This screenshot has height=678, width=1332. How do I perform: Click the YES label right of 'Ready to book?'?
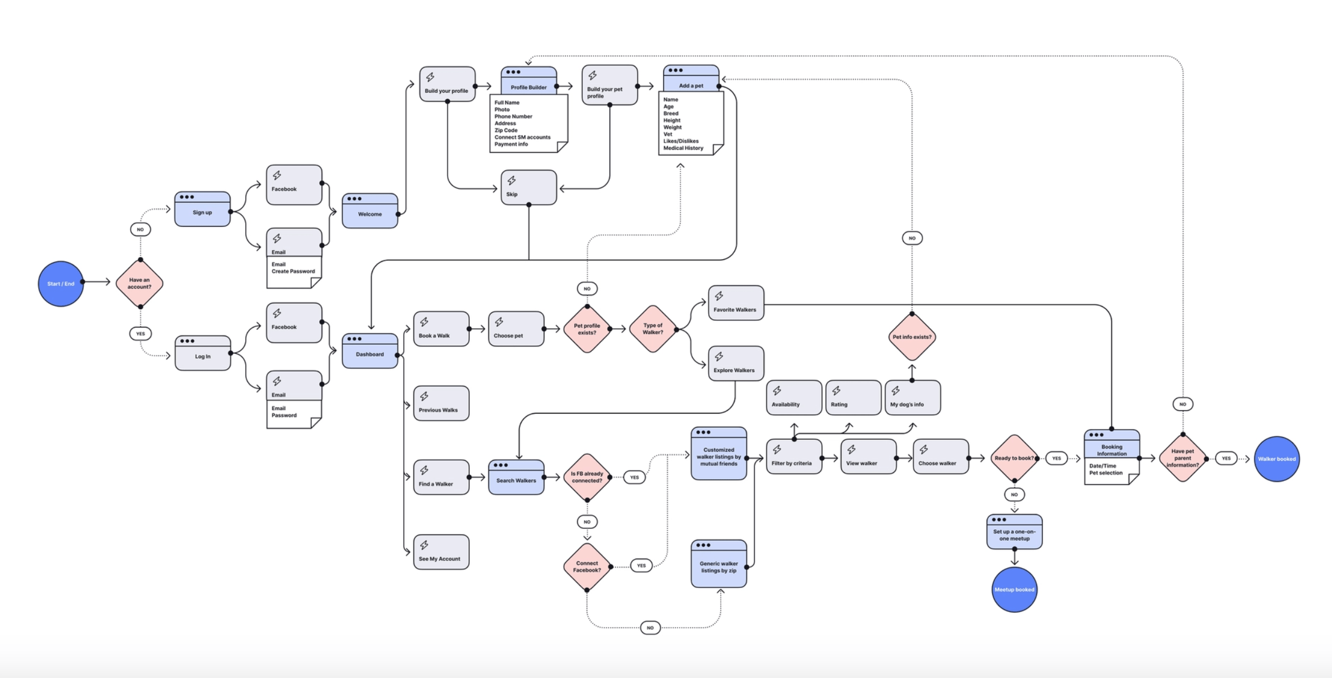[1057, 458]
